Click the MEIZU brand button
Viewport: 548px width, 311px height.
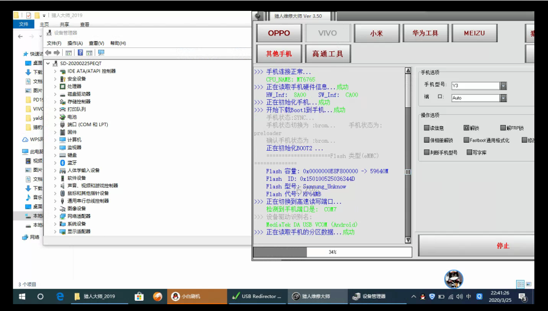coord(474,33)
